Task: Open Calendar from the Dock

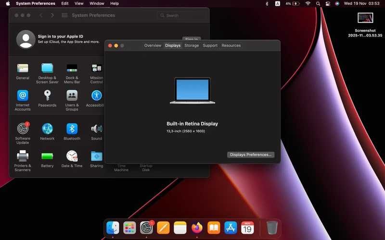Action: pyautogui.click(x=247, y=228)
